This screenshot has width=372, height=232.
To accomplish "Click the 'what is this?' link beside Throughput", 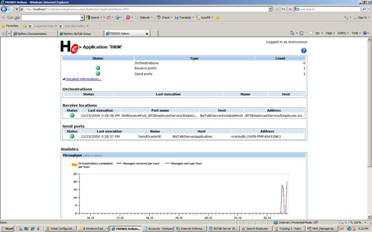I will pos(92,155).
